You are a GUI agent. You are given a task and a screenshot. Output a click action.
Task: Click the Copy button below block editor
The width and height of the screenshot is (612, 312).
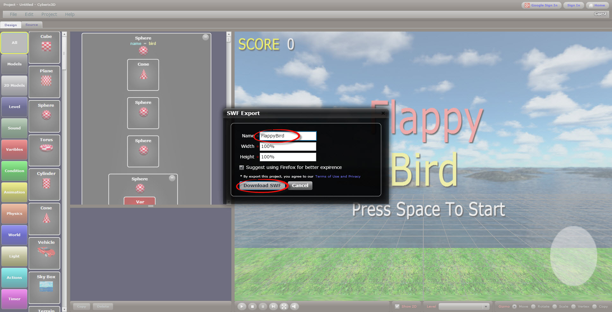[x=82, y=307]
